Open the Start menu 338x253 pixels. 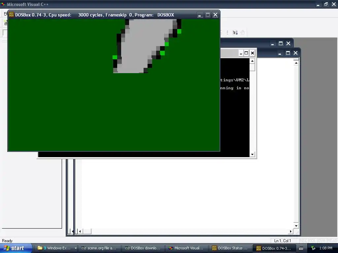(x=16, y=248)
